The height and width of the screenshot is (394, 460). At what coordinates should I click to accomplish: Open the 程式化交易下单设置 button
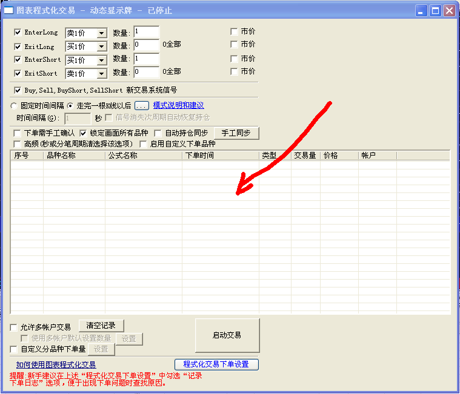pyautogui.click(x=216, y=364)
